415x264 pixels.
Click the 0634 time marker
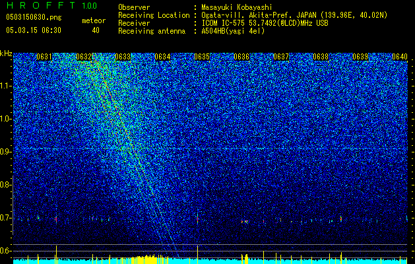pos(162,57)
